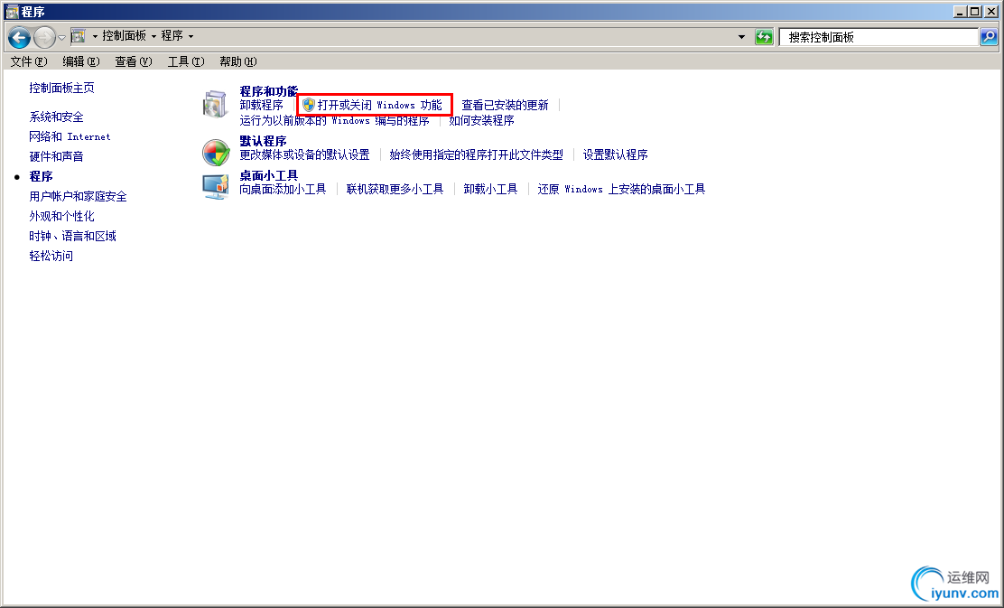Click the 默认程序 icon

click(216, 153)
